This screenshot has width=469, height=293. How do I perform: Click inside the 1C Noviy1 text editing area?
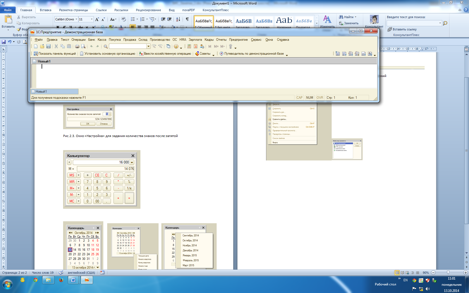[x=207, y=76]
